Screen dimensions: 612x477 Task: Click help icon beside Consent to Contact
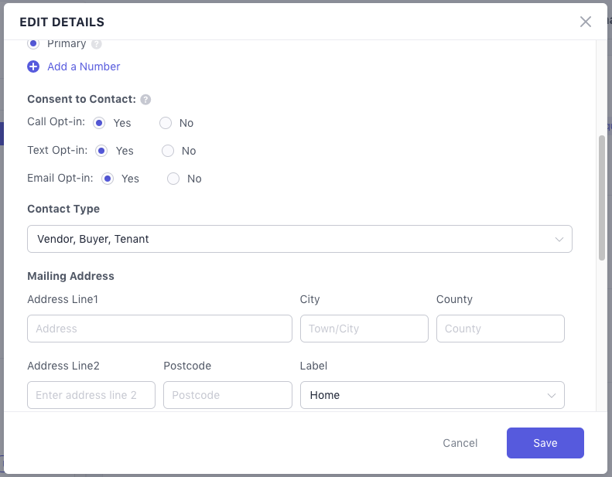(145, 100)
